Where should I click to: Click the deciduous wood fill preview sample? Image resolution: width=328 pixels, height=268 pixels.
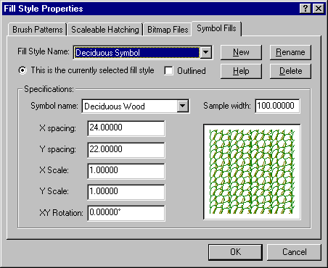[252, 172]
